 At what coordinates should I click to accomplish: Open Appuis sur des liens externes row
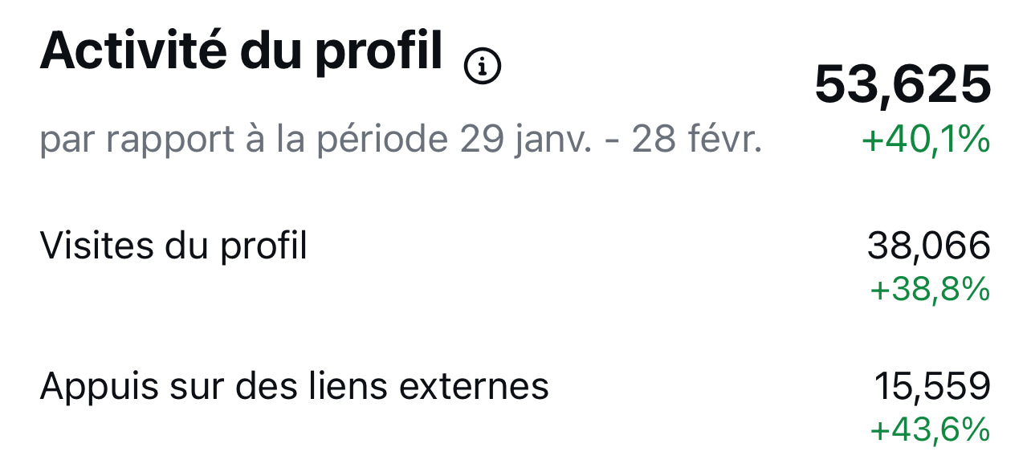point(515,405)
